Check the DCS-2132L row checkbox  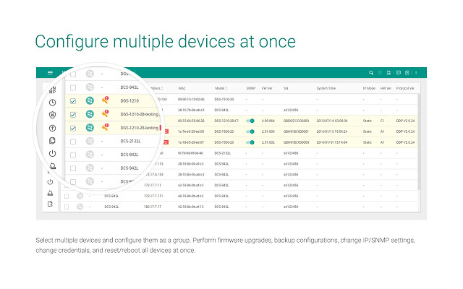tap(73, 141)
